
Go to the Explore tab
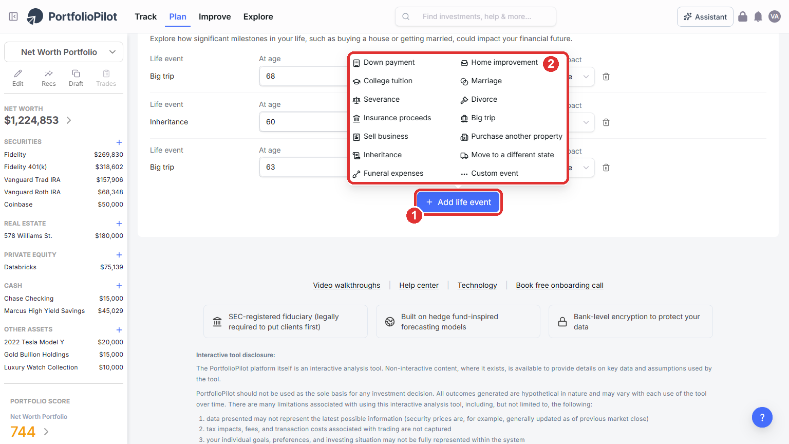tap(258, 16)
